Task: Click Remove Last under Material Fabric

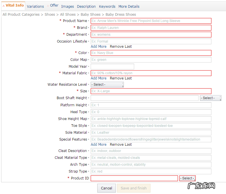Action: pyautogui.click(x=121, y=78)
